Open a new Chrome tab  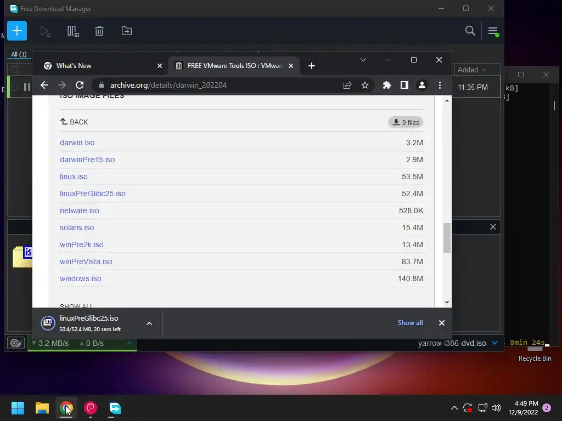pyautogui.click(x=312, y=66)
